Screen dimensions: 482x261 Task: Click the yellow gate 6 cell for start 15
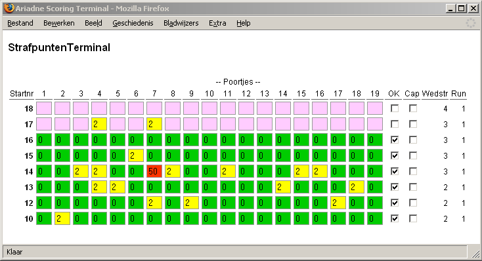[x=136, y=155]
